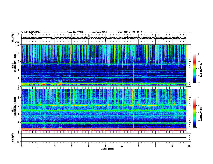Image resolution: width=213 pixels, height=164 pixels.
Task: Click the ch.2 rainbow colour scale bar
Action: click(x=195, y=113)
